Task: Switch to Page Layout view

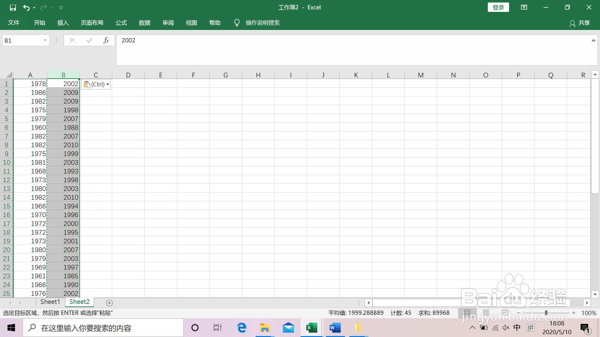Action: 486,313
